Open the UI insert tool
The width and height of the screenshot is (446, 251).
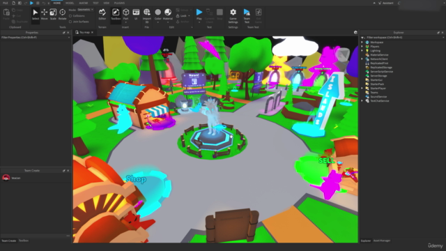[136, 14]
